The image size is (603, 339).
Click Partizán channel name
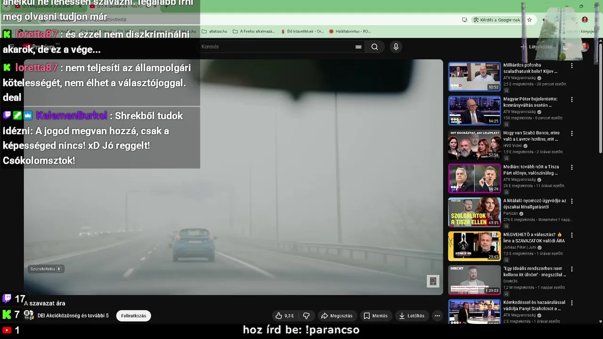pyautogui.click(x=511, y=214)
